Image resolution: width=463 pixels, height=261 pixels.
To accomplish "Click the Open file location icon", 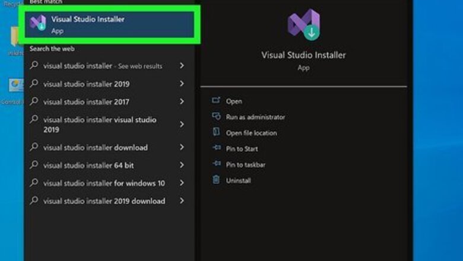I will tap(216, 132).
